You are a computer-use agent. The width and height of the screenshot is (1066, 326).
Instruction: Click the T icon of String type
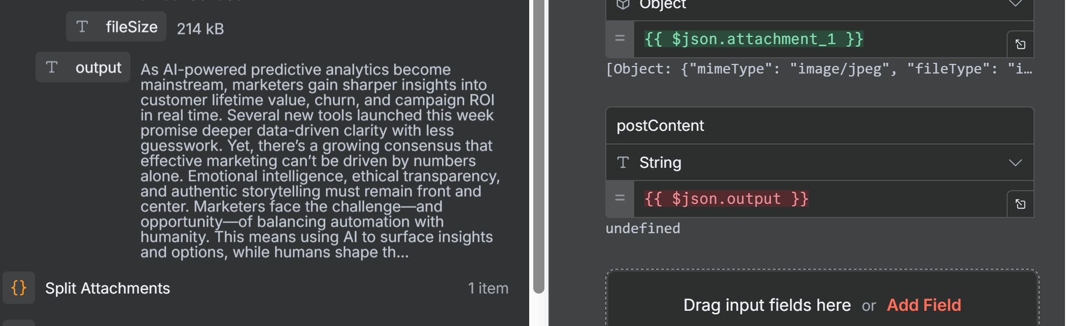(623, 162)
